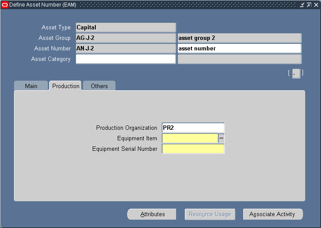Click the 'Equipment Serial Number' label
This screenshot has height=228, width=321.
tap(125, 149)
